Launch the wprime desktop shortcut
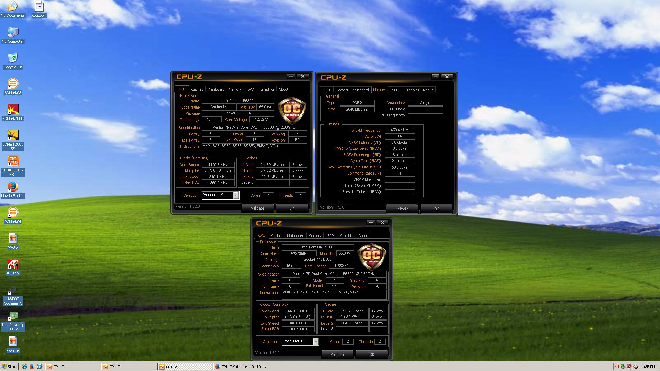 point(13,344)
